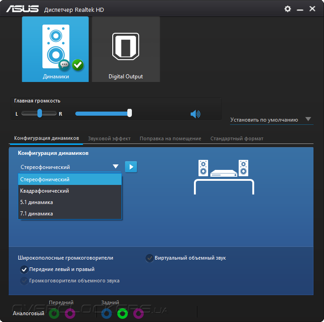Screen dimensions: 324x322
Task: Choose 7.1 динамика from the list
Action: click(70, 214)
